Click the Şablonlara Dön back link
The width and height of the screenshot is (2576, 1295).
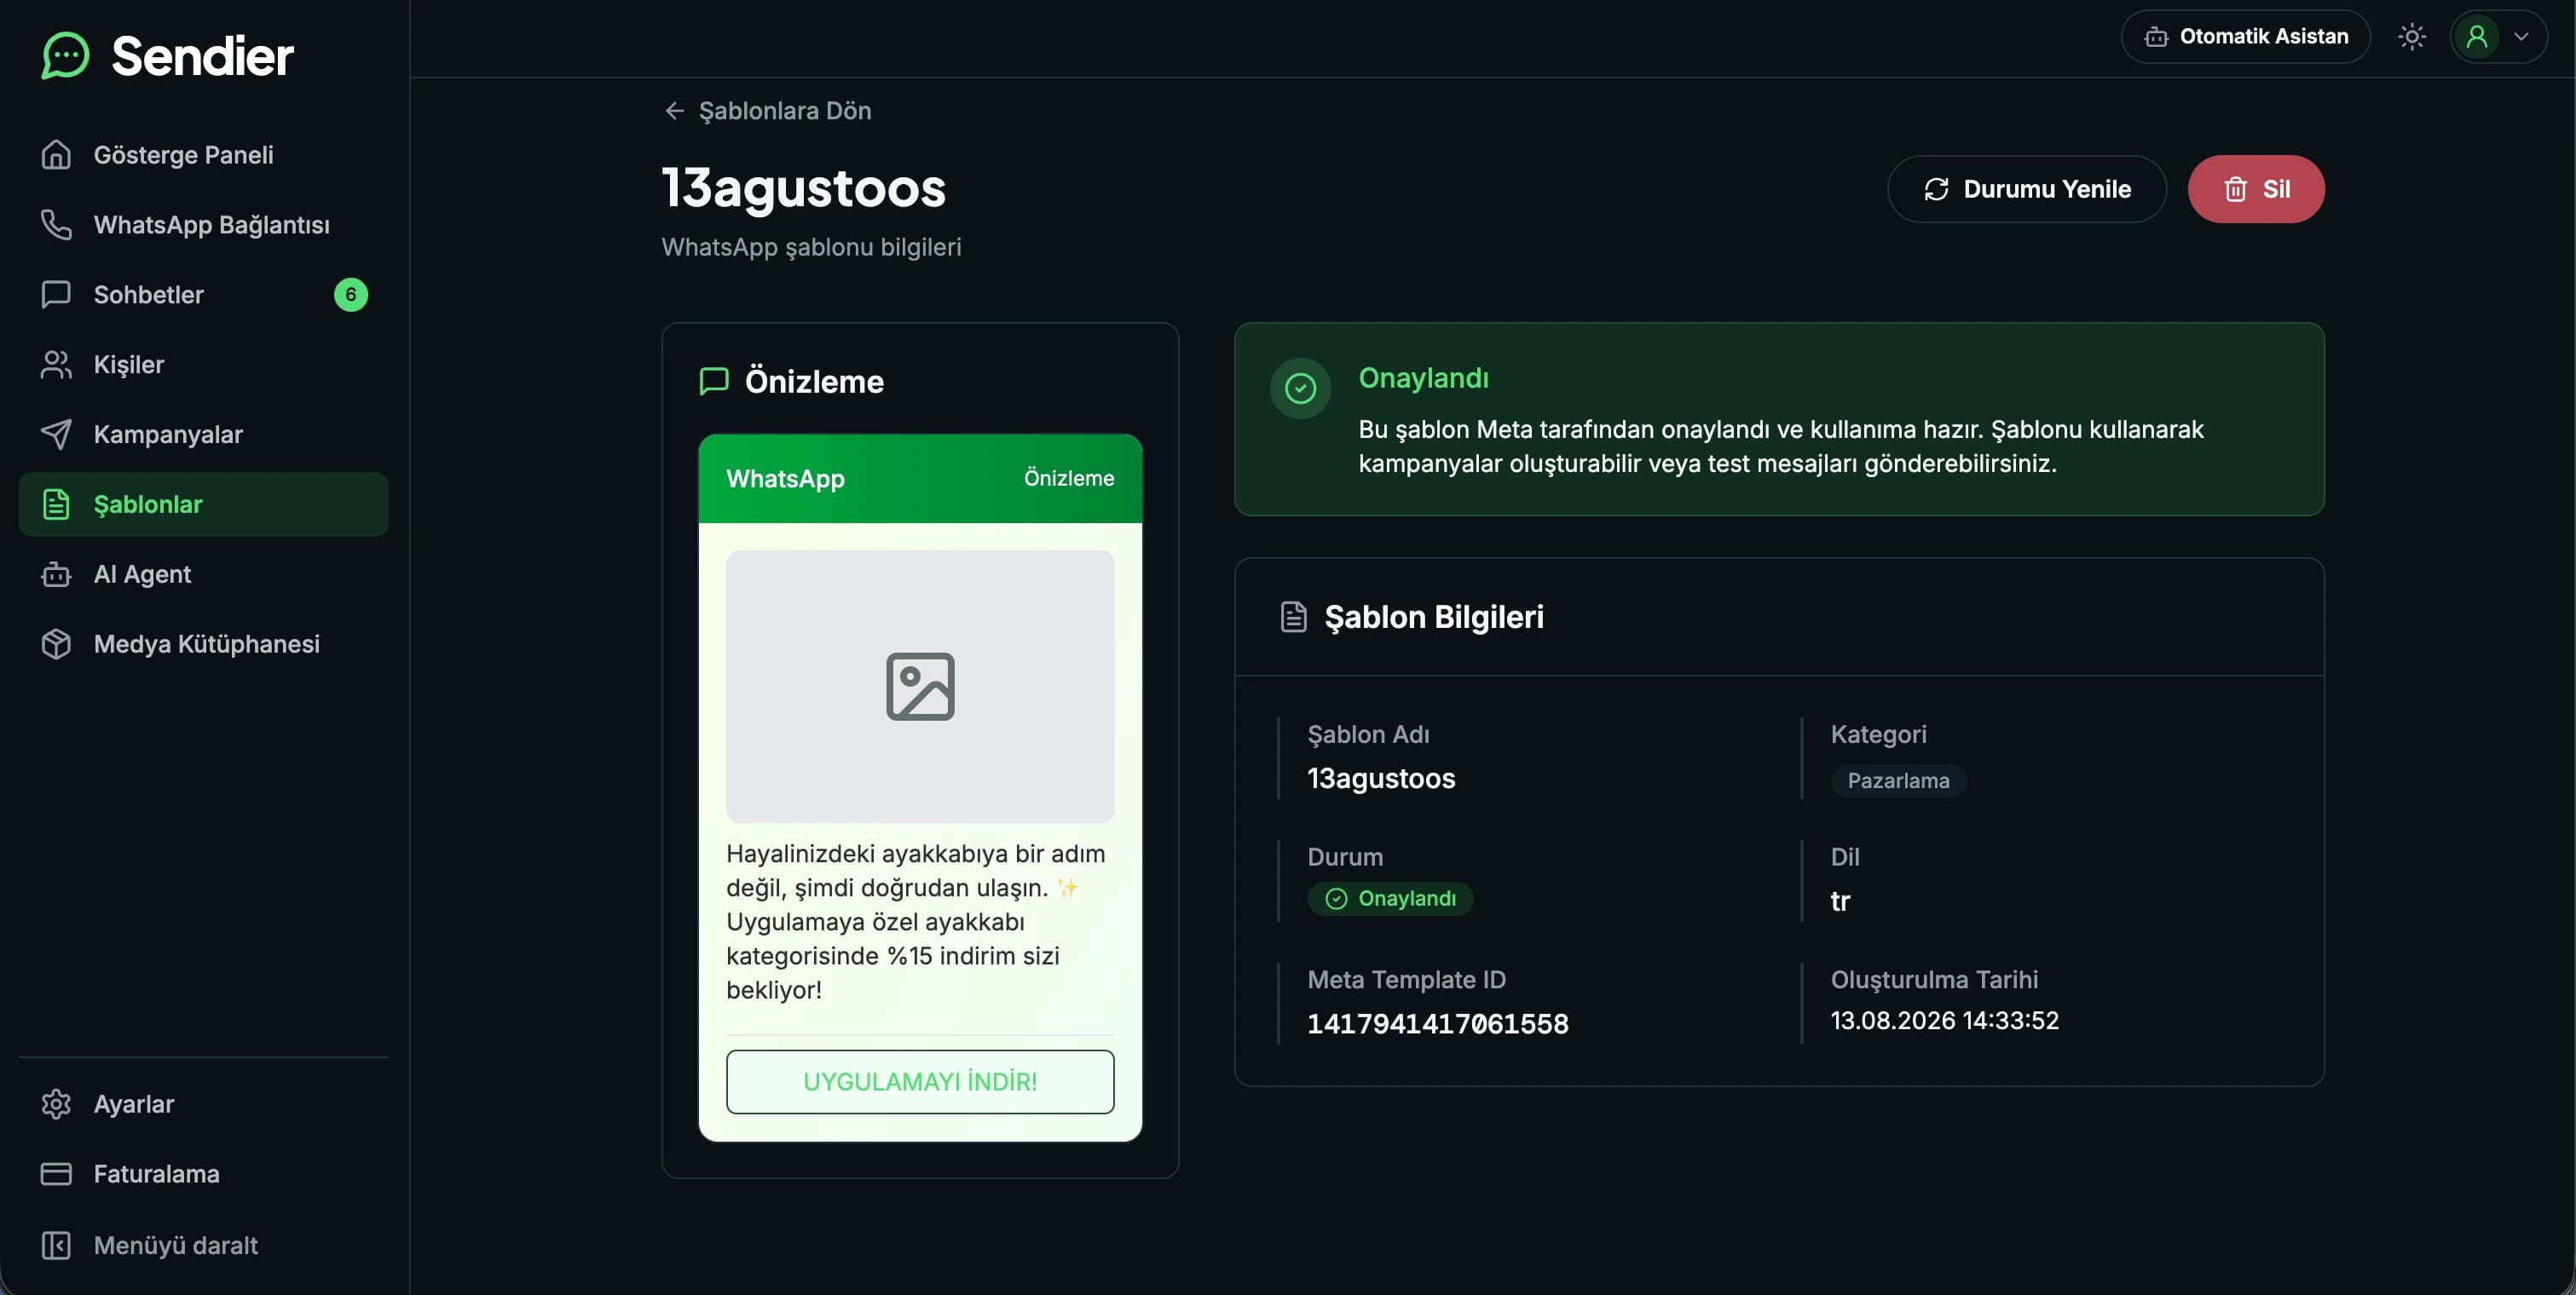point(767,111)
